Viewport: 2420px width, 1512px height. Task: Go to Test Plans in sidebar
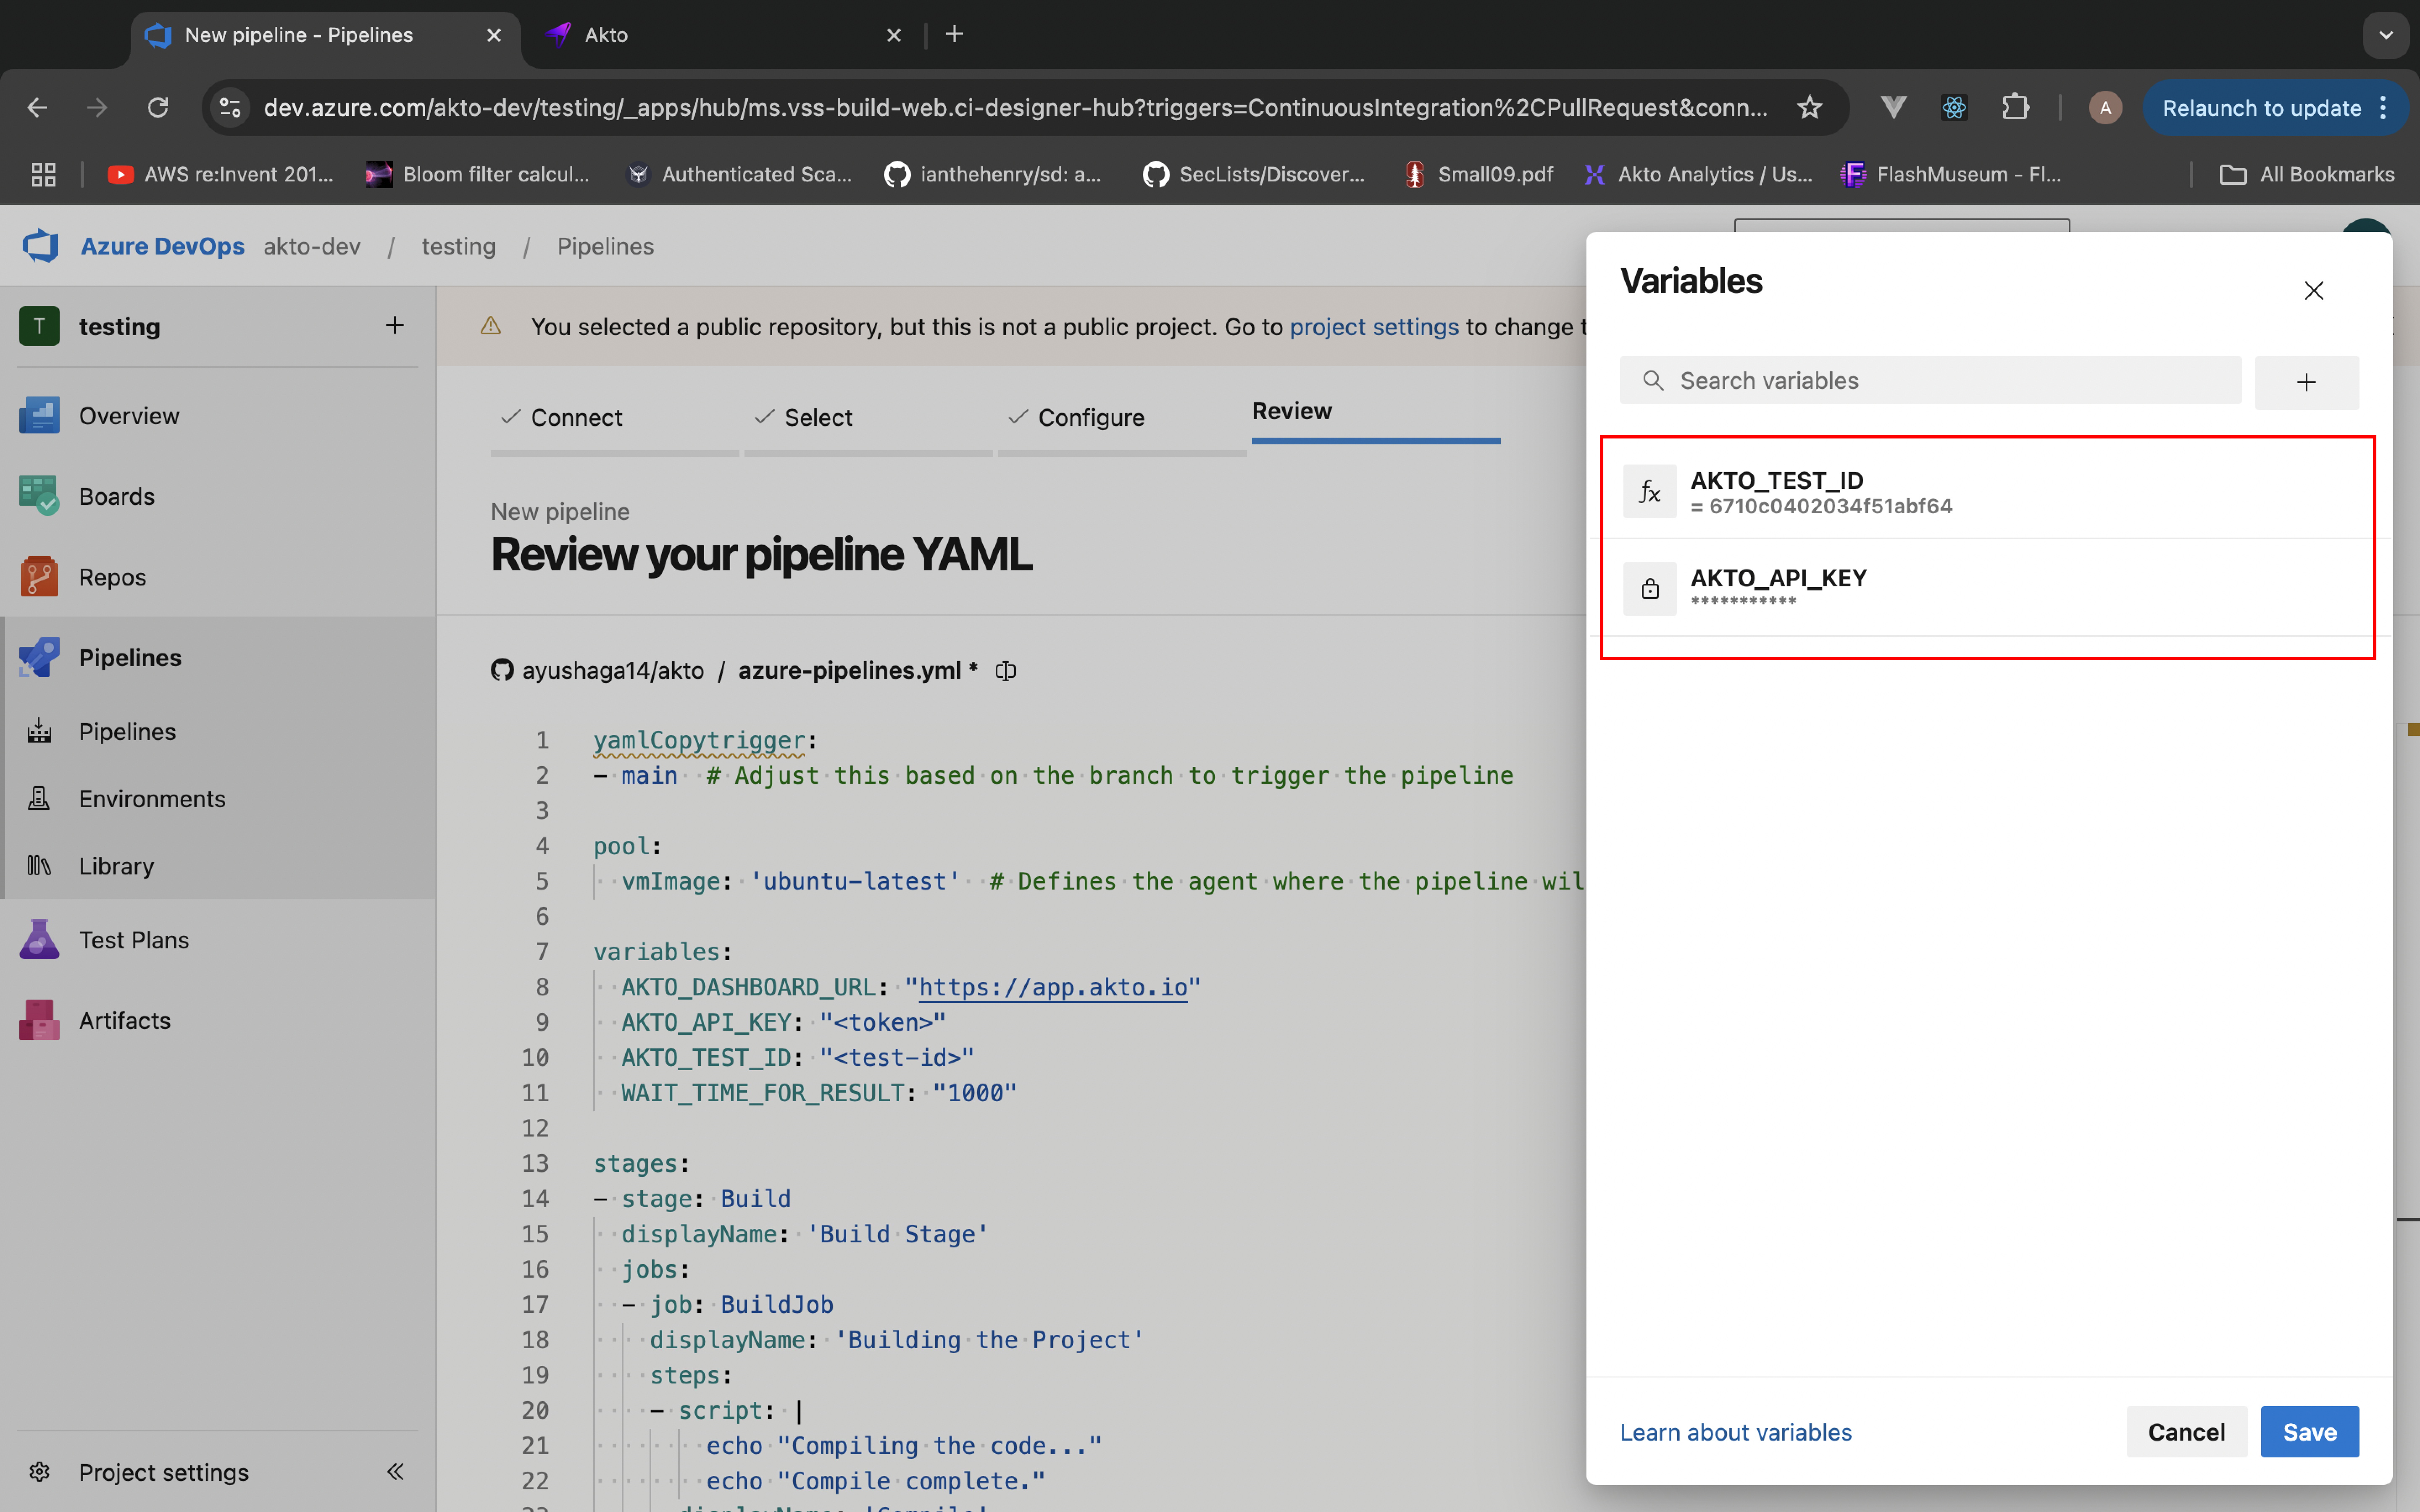pos(133,940)
